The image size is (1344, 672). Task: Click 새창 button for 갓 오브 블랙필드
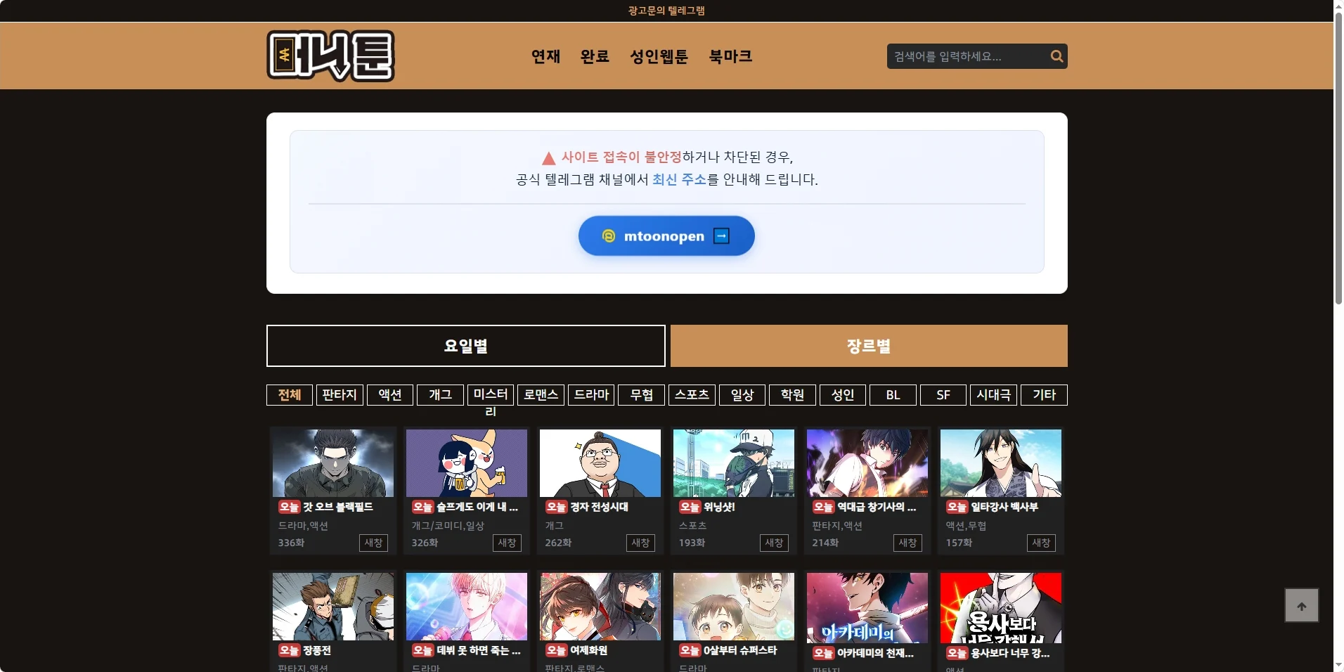click(373, 543)
